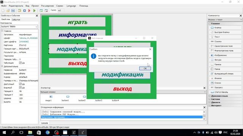This screenshot has width=243, height=136.
Task: Toggle the Табуляция checkbox
Action: pos(20,63)
